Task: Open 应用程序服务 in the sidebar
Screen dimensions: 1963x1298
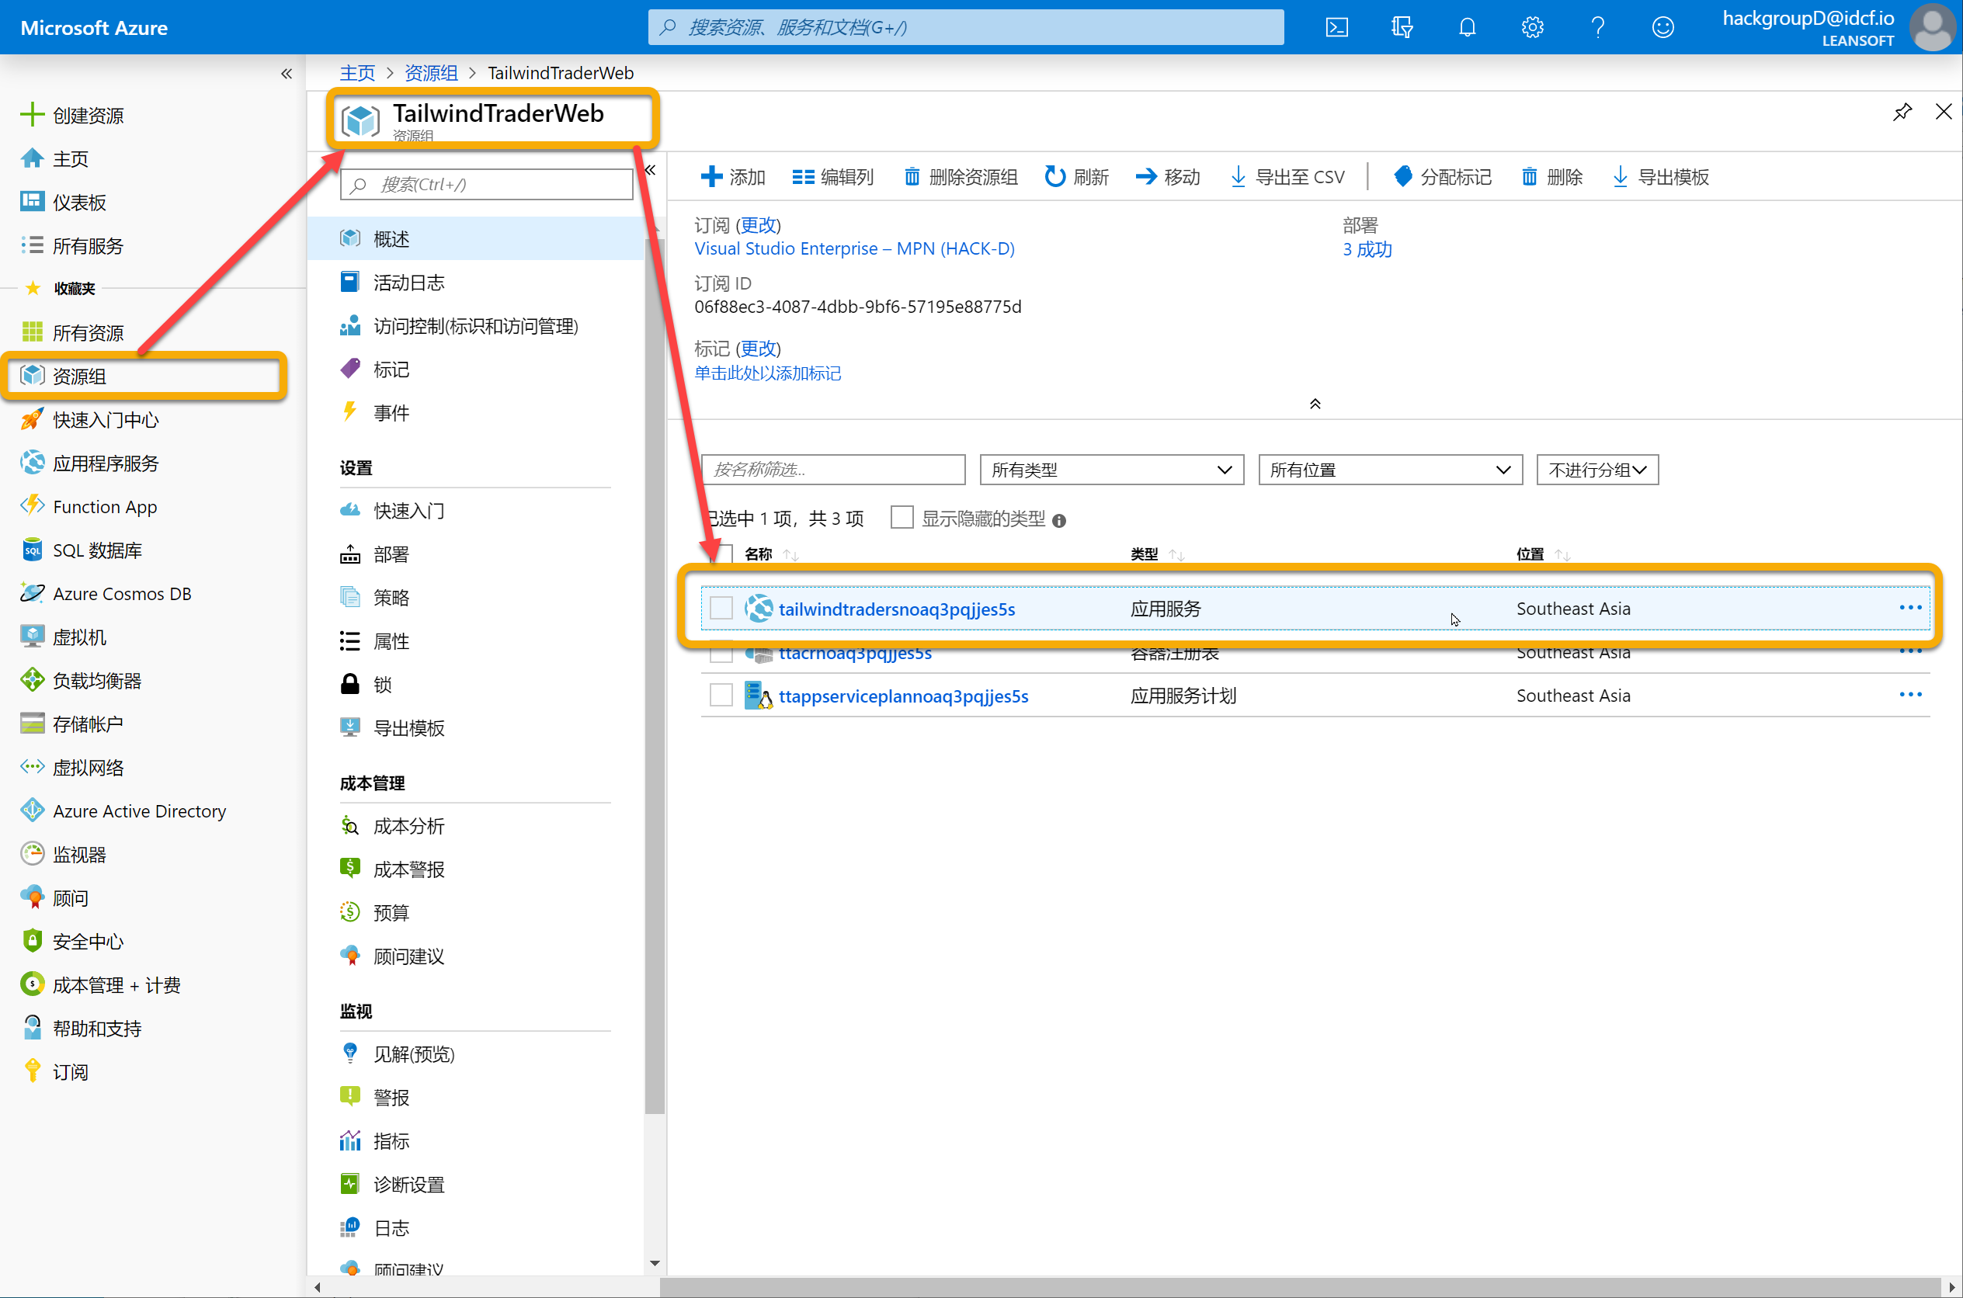Action: click(89, 463)
